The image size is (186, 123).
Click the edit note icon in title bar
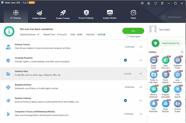[149, 3]
